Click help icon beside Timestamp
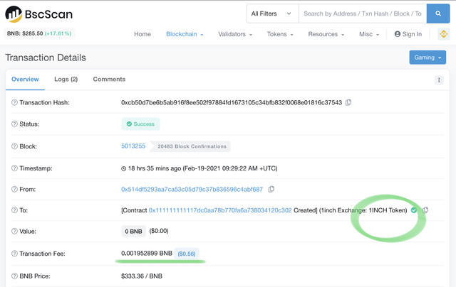The height and width of the screenshot is (287, 456). (14, 168)
